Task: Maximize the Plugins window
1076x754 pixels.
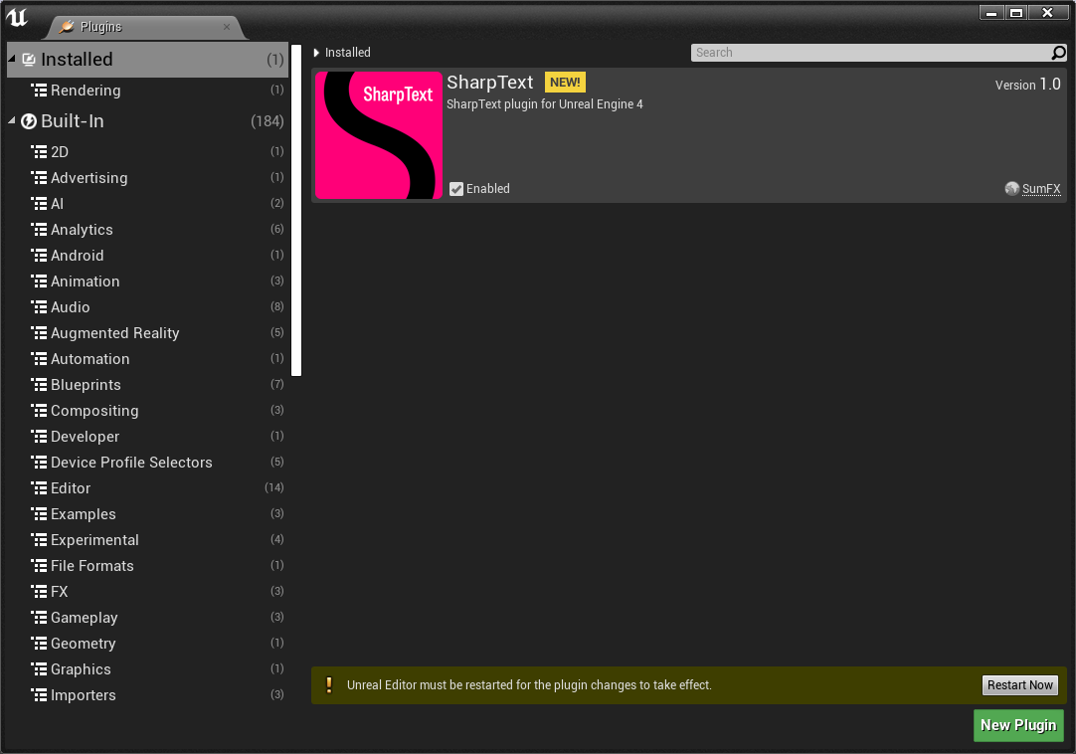Action: tap(1016, 12)
